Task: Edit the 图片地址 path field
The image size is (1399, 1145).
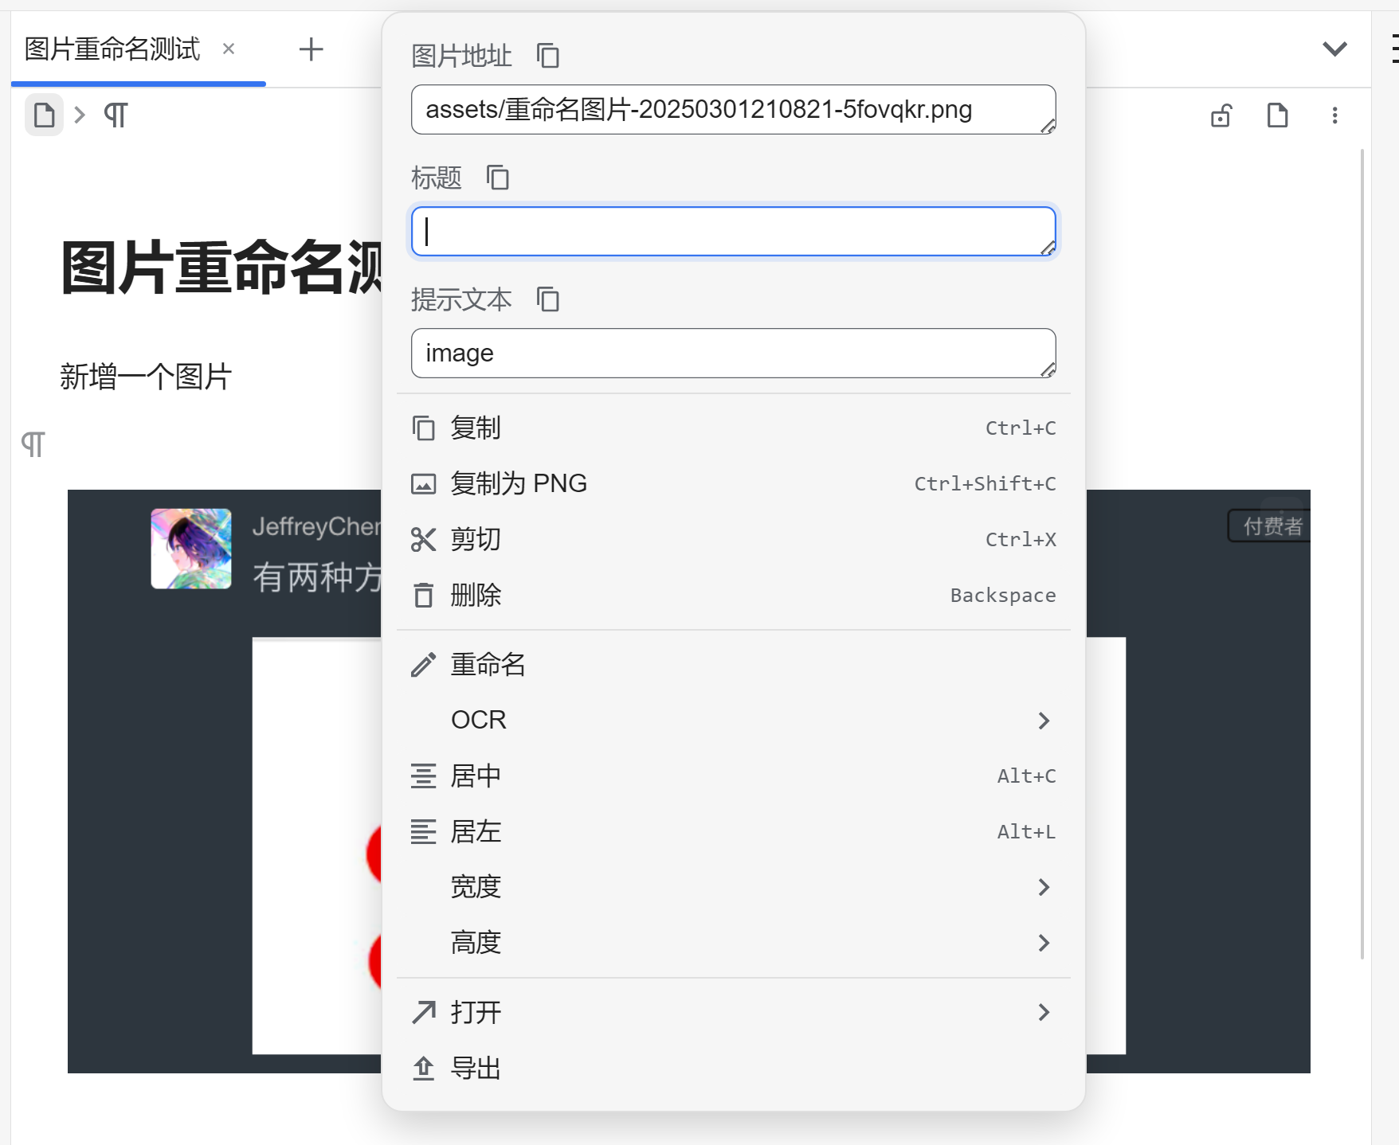Action: click(x=733, y=110)
